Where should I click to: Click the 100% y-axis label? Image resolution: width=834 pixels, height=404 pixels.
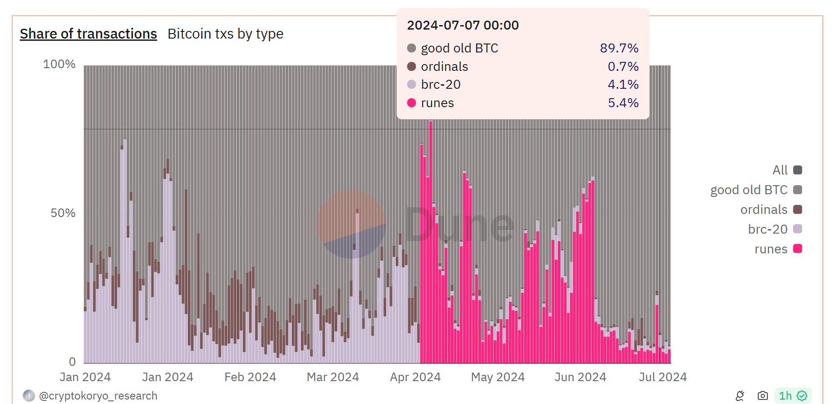click(x=59, y=64)
